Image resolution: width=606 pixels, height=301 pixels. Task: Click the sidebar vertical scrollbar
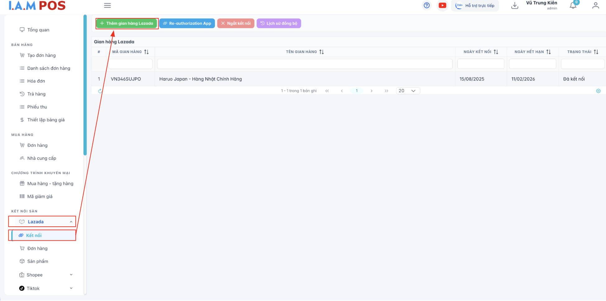tap(85, 85)
